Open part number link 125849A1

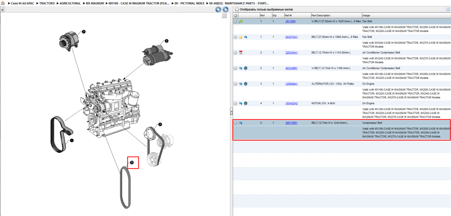click(x=291, y=84)
